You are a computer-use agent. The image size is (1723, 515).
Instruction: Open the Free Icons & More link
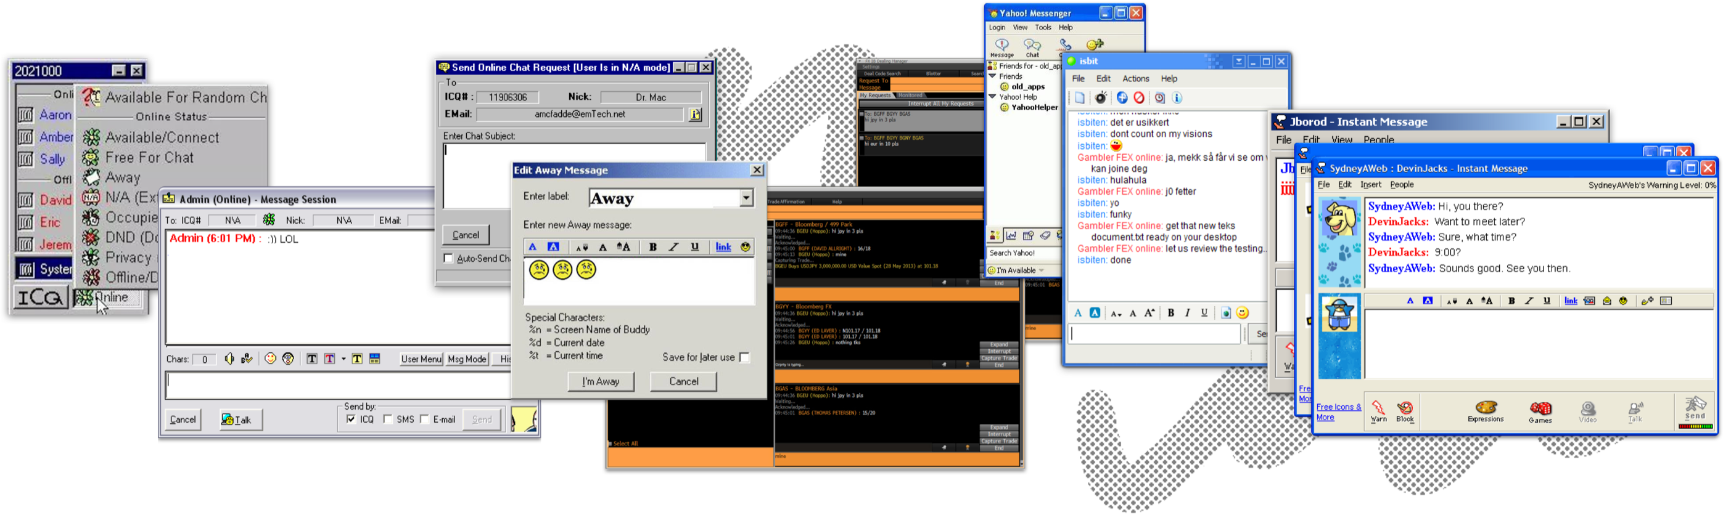click(x=1338, y=412)
